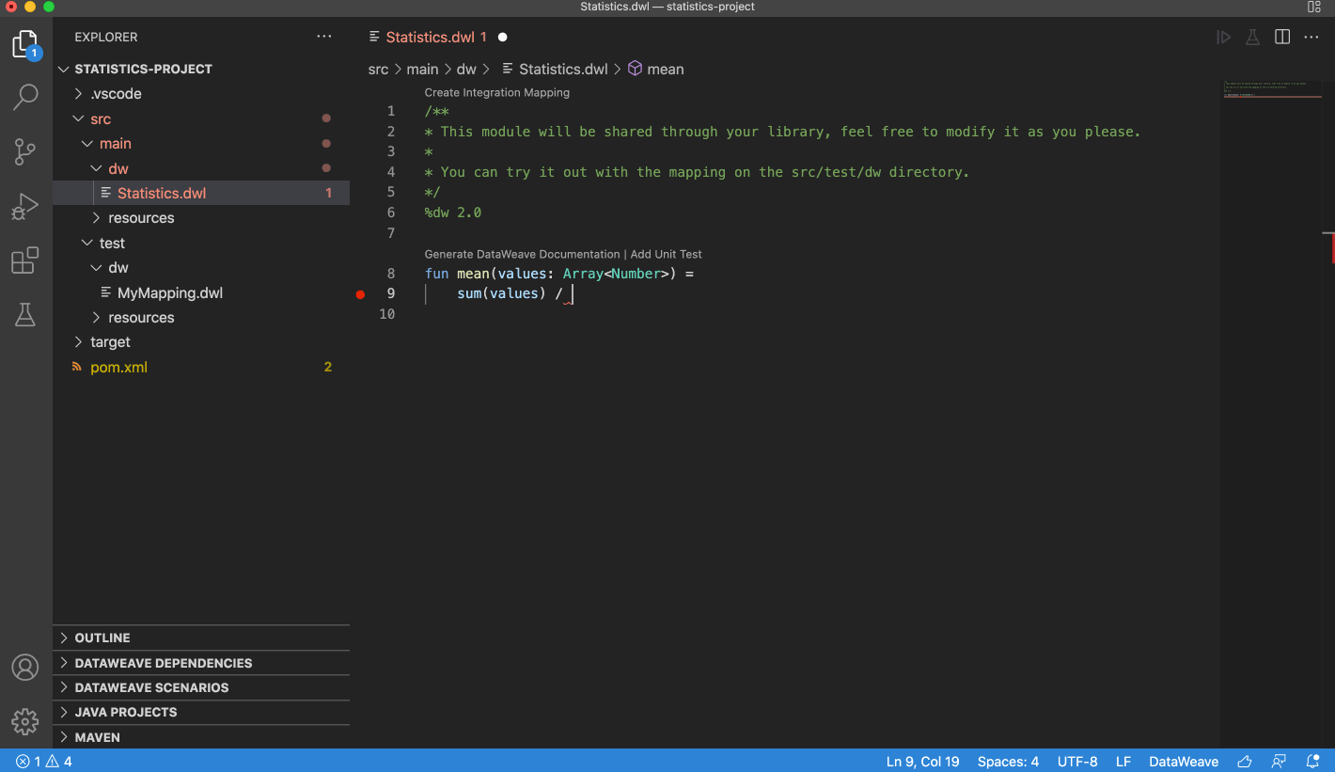Open the Search view in activity bar
Image resolution: width=1335 pixels, height=772 pixels.
point(25,96)
